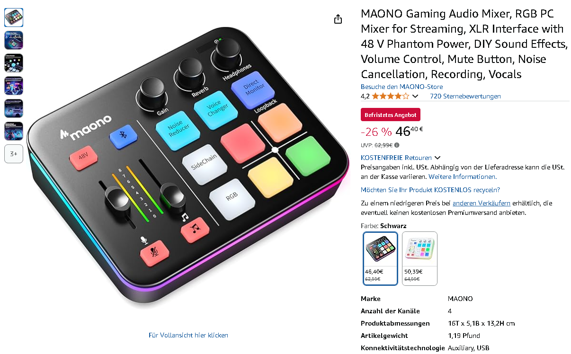
Task: Click 'anderen Verkäufern' link
Action: point(482,203)
